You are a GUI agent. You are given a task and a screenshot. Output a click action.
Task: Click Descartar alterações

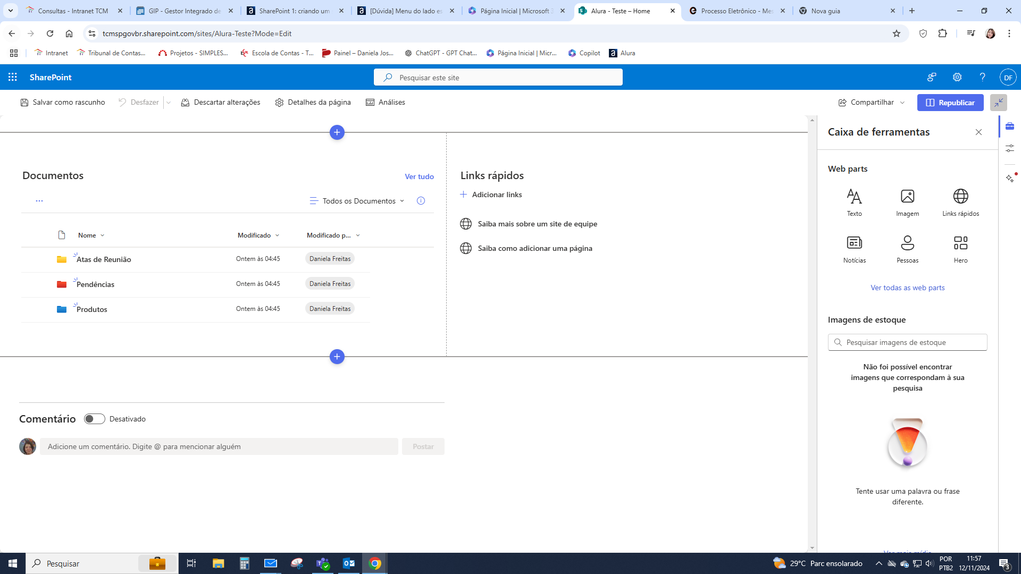[221, 103]
